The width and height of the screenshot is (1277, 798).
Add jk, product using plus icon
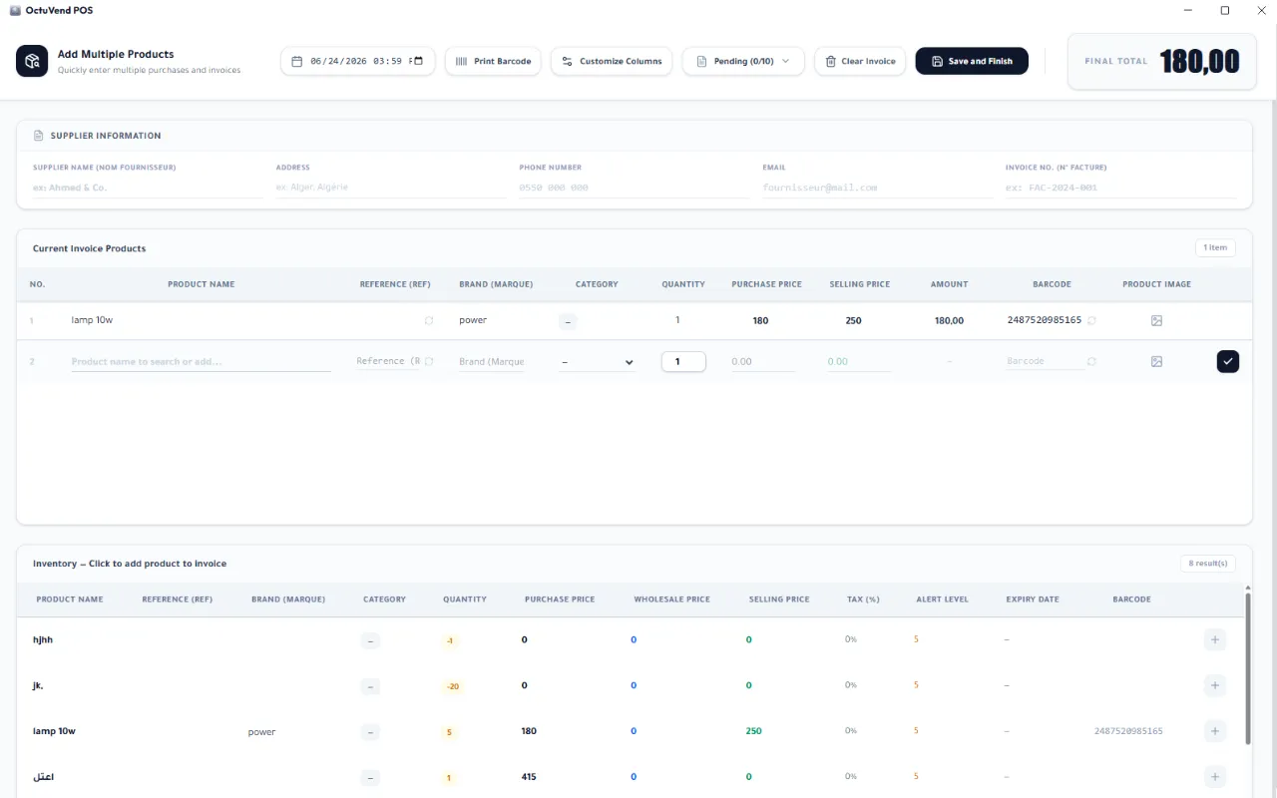coord(1214,685)
